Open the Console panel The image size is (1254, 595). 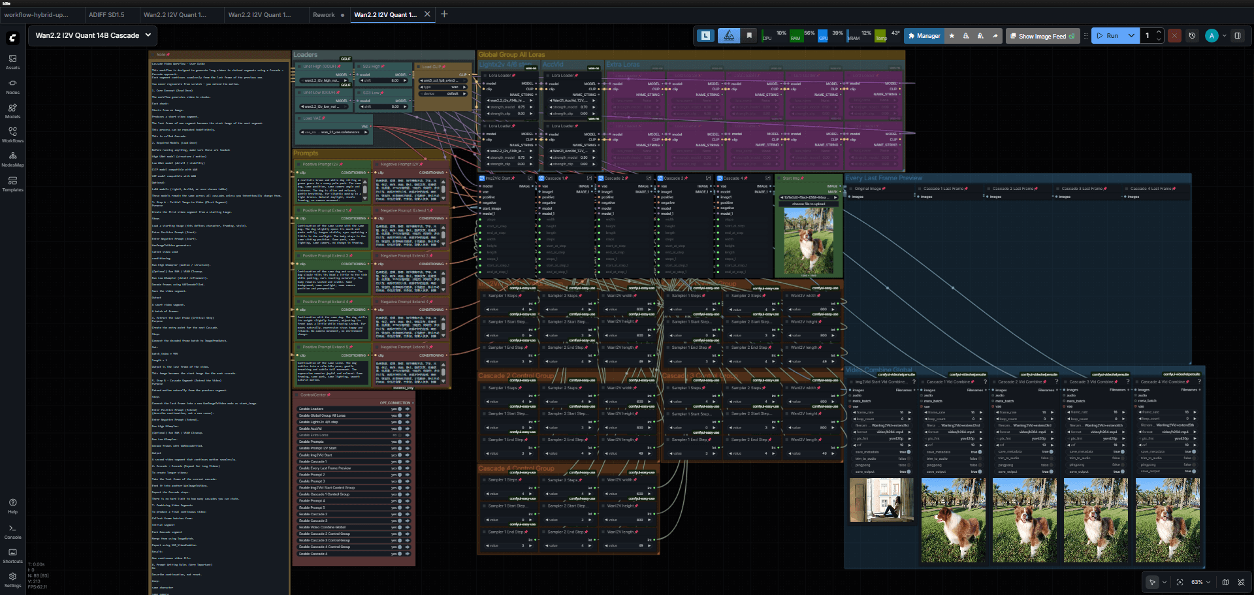click(12, 532)
